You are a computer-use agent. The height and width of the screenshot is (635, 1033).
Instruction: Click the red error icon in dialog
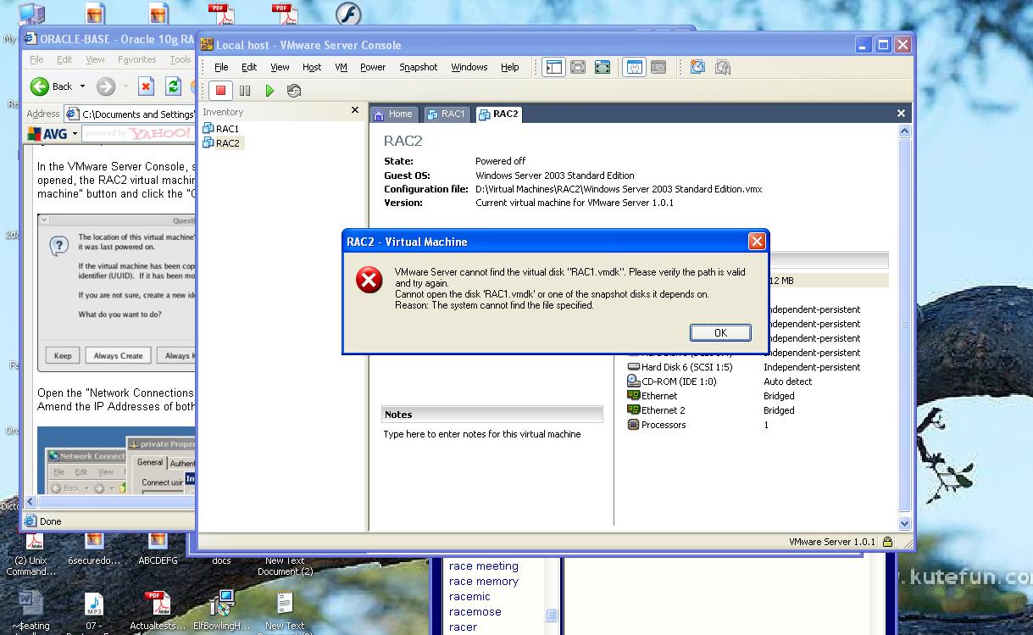[x=369, y=280]
